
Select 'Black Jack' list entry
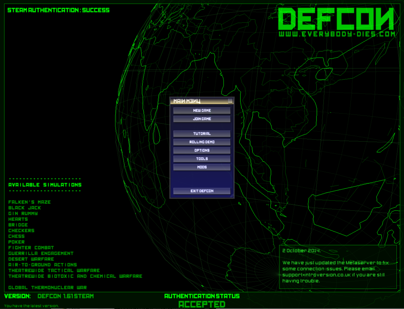25,208
